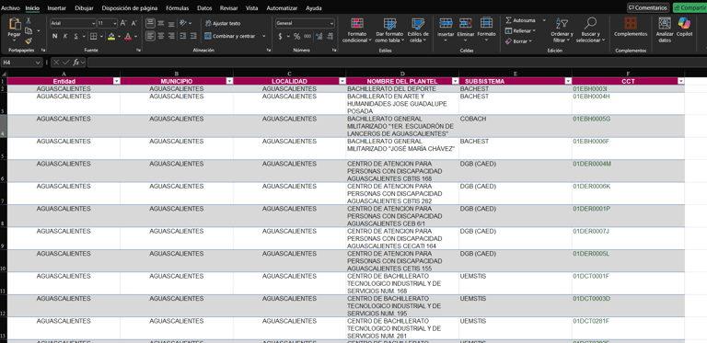Viewport: 707px width, 343px height.
Task: Click Buscar y seleccionar button
Action: point(590,30)
